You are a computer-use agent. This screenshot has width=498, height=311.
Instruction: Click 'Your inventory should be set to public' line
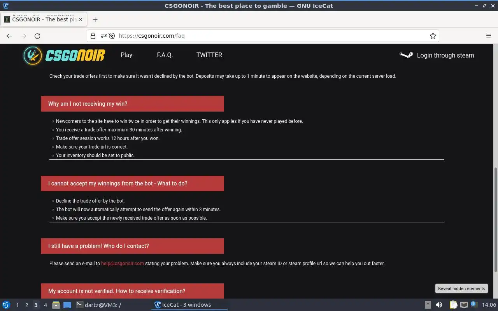(95, 155)
